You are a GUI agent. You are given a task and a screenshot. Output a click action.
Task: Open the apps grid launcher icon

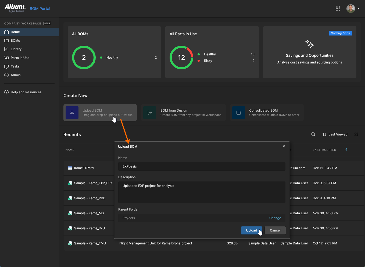338,9
